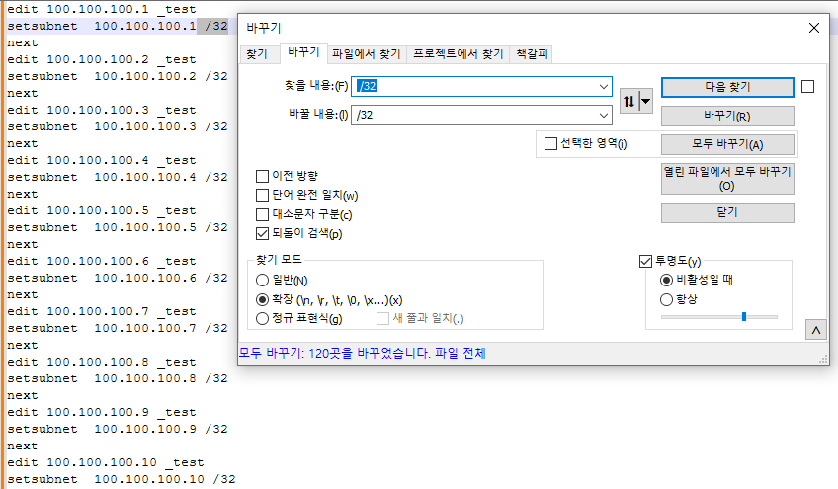Click the 바꾸기(R) button
838x489 pixels.
pyautogui.click(x=727, y=116)
